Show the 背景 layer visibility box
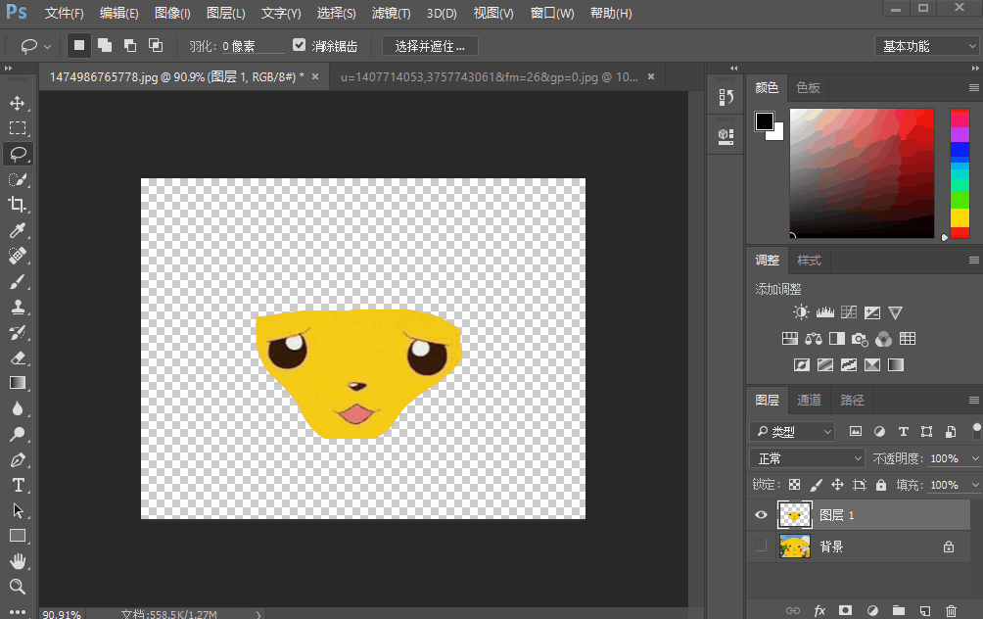983x619 pixels. click(761, 546)
